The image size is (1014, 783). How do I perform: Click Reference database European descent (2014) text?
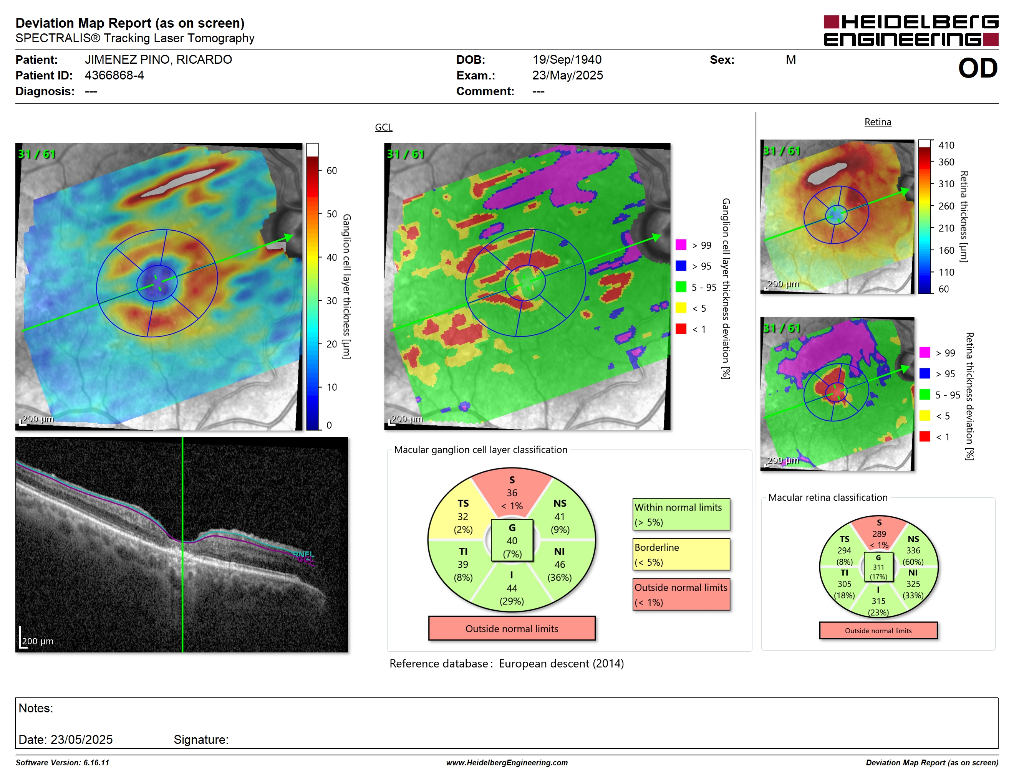(x=507, y=663)
